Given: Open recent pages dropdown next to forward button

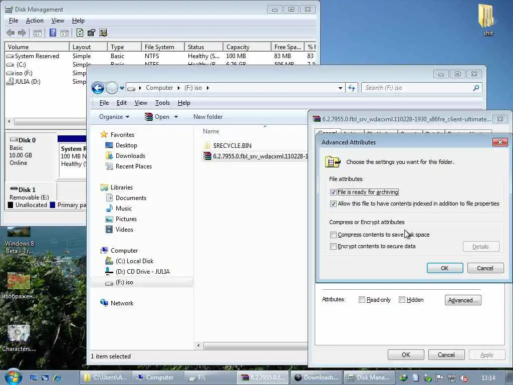Looking at the screenshot, I should coord(122,88).
